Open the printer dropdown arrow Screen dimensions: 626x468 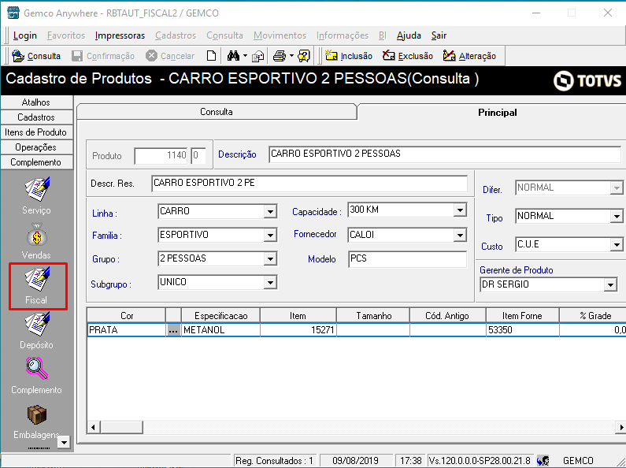pos(291,56)
